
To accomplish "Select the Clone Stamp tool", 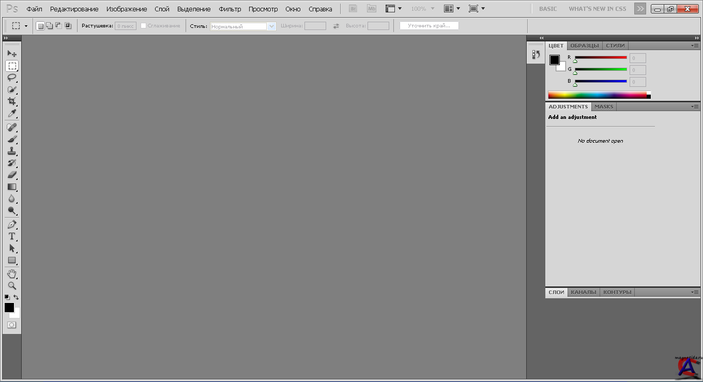I will (x=12, y=151).
